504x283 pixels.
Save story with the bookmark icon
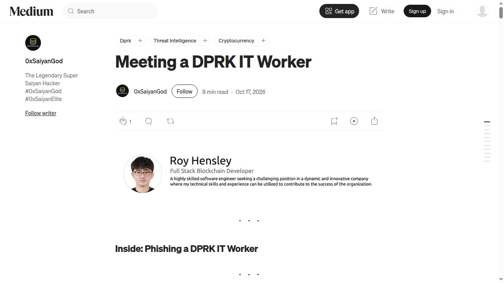tap(334, 121)
